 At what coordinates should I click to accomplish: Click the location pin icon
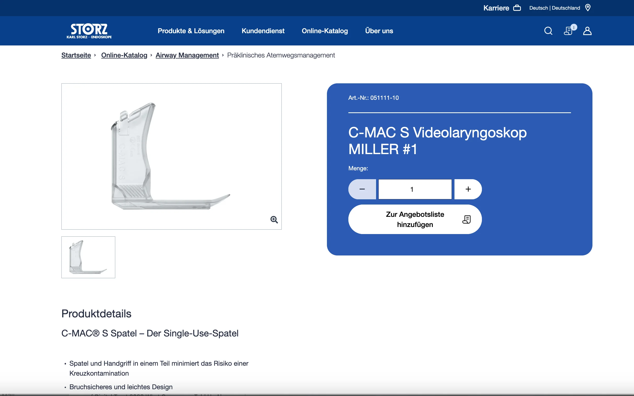tap(588, 8)
